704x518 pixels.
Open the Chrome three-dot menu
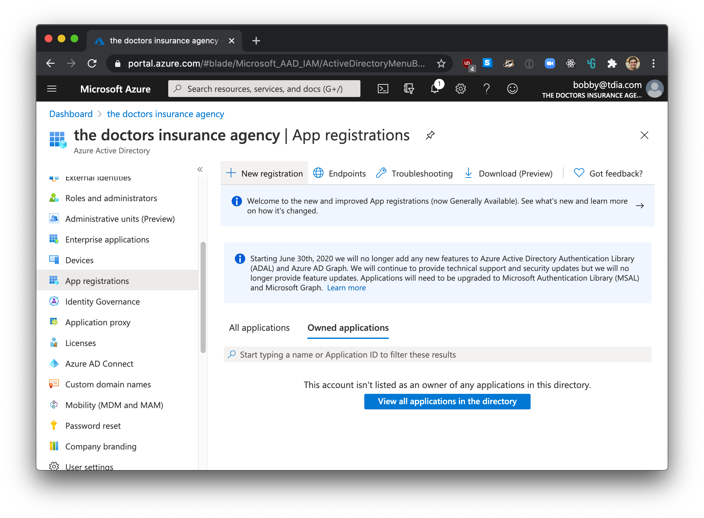coord(653,63)
